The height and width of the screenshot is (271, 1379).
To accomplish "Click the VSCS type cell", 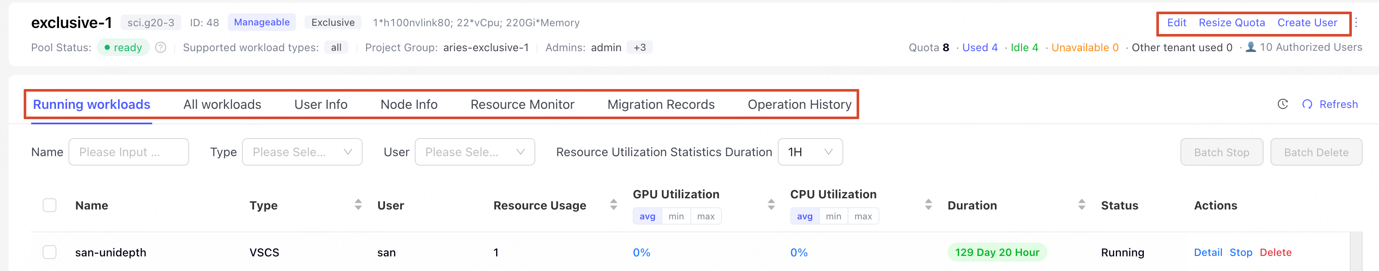I will (264, 253).
